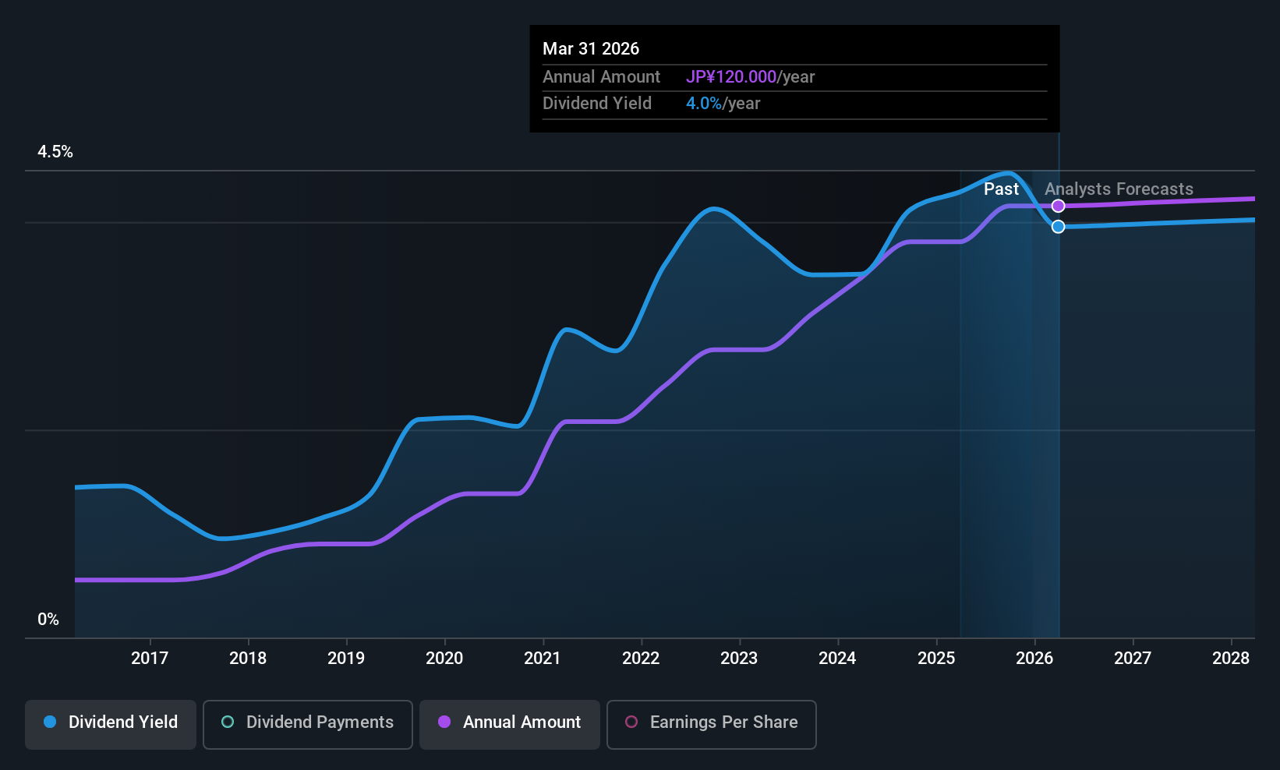Click the 2026 x-axis label
The width and height of the screenshot is (1280, 770).
pyautogui.click(x=1034, y=659)
